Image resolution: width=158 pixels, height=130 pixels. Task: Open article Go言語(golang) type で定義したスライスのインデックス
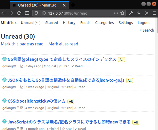point(62,59)
